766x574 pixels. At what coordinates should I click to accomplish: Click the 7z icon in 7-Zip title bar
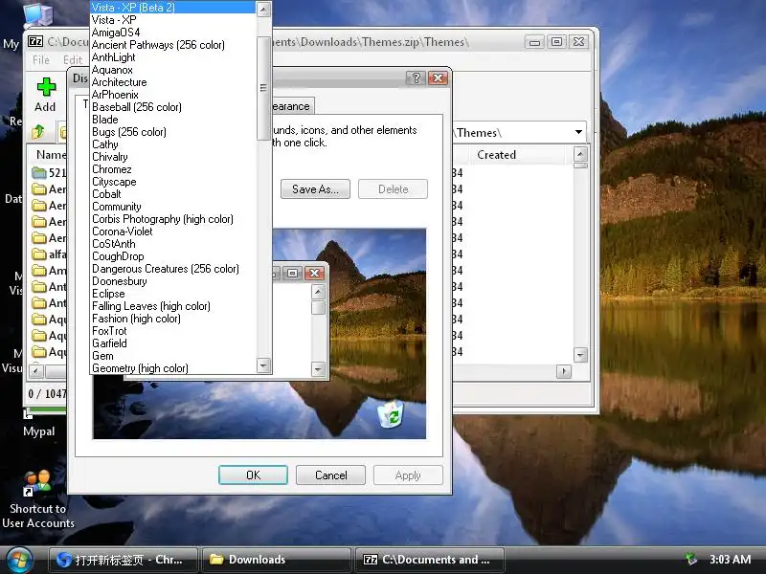[x=35, y=41]
